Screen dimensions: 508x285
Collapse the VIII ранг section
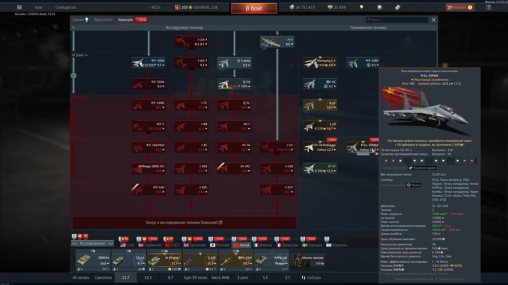pos(81,139)
